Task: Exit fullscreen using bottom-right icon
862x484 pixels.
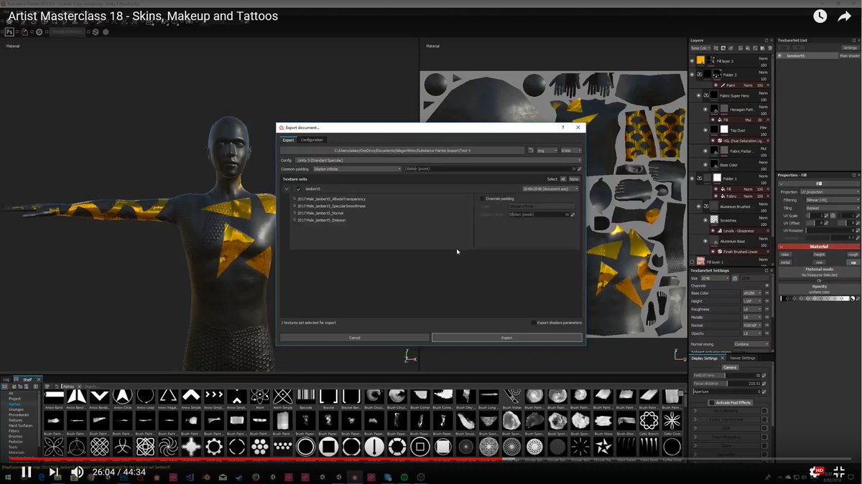Action: [838, 472]
